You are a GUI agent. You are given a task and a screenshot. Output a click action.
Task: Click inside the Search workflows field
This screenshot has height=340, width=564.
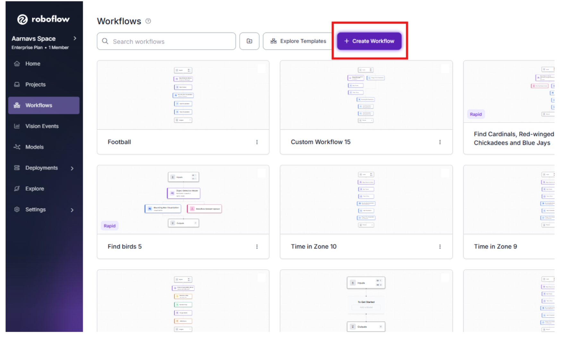(160, 41)
